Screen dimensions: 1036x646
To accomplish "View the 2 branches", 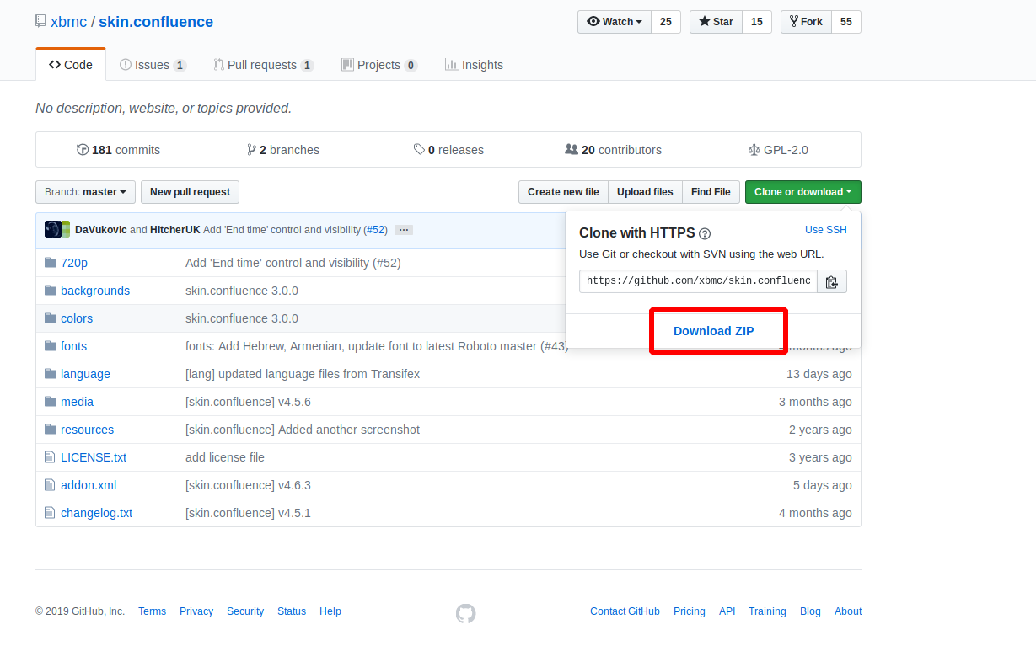I will 283,150.
